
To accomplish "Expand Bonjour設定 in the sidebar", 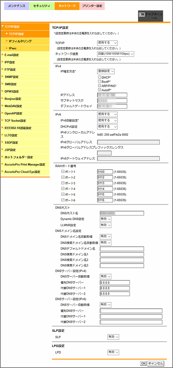I will click(25, 99).
